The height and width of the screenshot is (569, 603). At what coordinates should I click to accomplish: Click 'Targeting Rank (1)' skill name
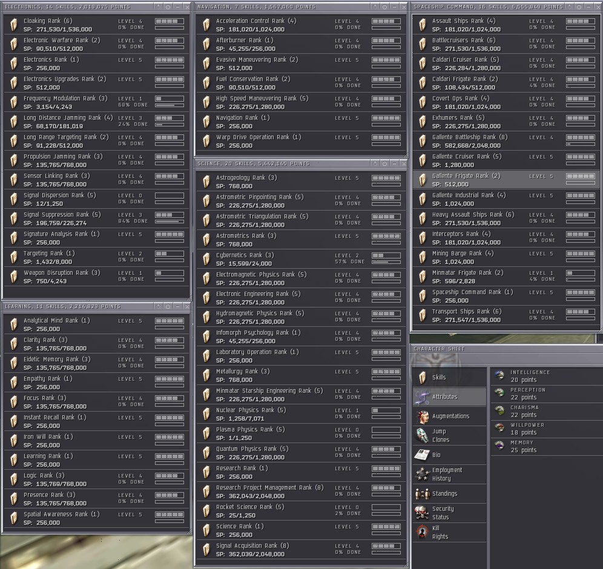pyautogui.click(x=49, y=254)
